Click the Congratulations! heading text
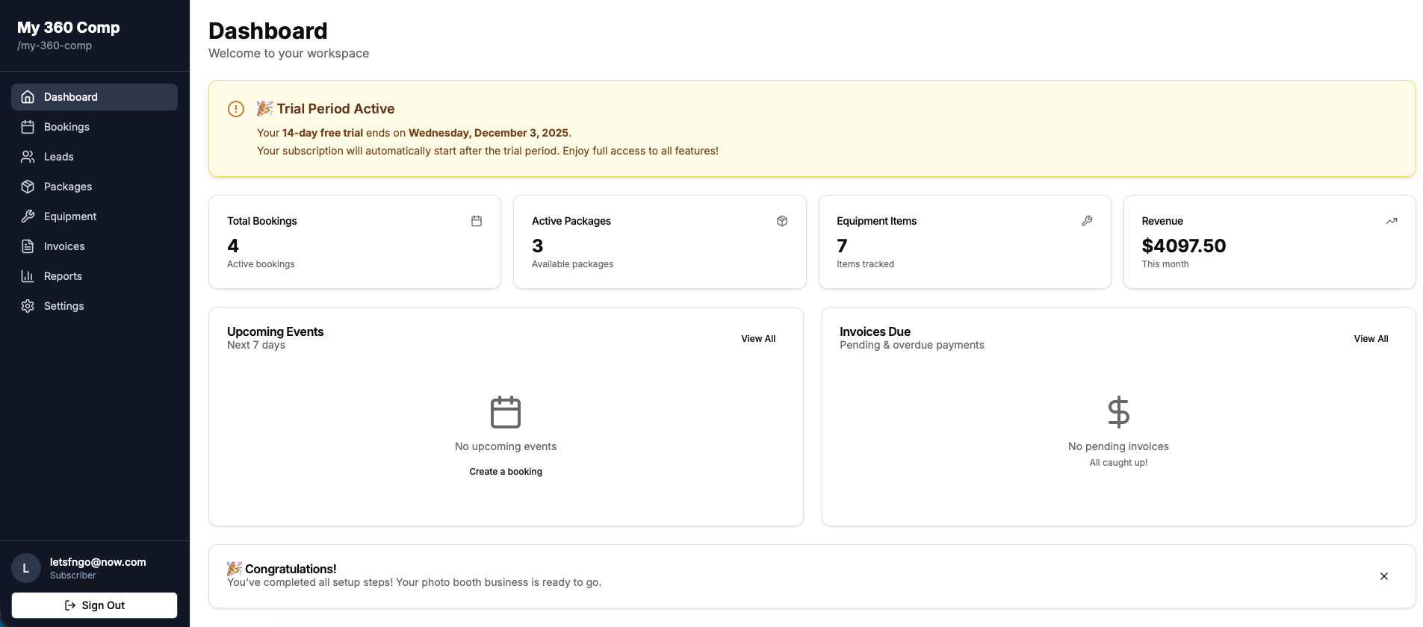Screen dimensions: 1423x627 pos(291,569)
